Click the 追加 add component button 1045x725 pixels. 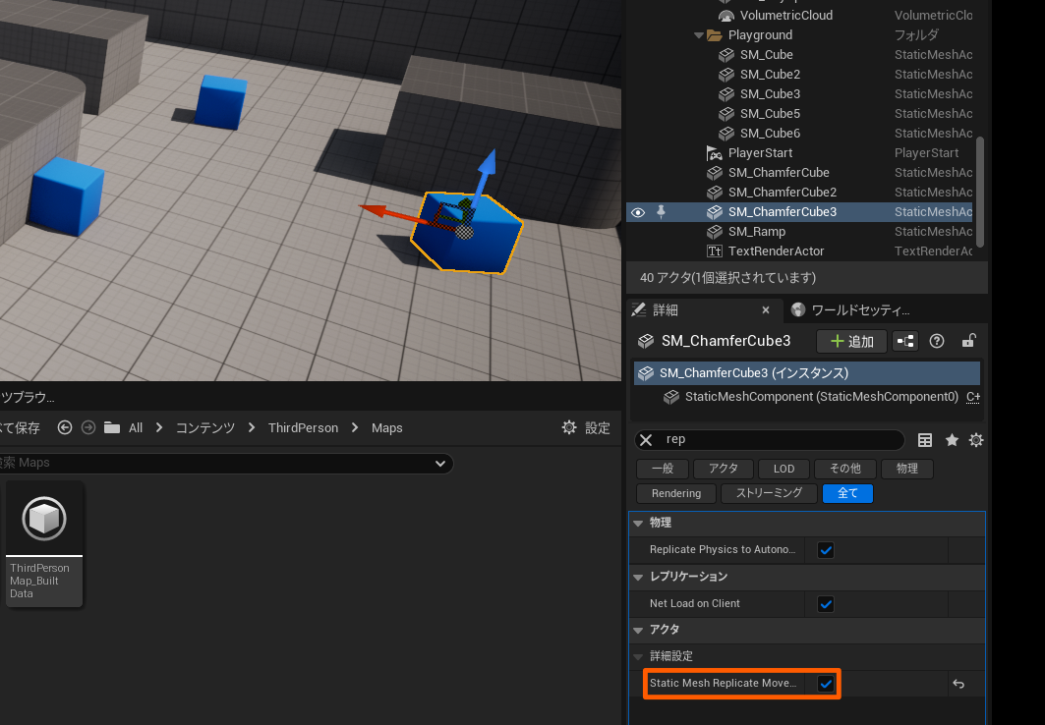[851, 341]
